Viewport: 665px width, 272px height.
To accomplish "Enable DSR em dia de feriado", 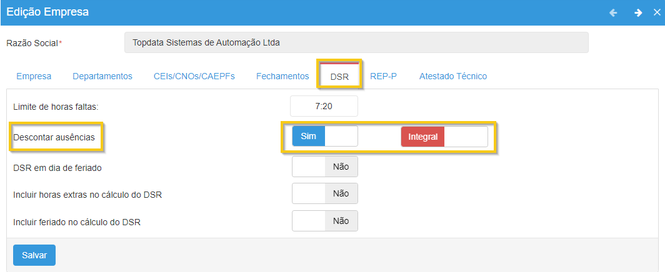I will pos(325,167).
